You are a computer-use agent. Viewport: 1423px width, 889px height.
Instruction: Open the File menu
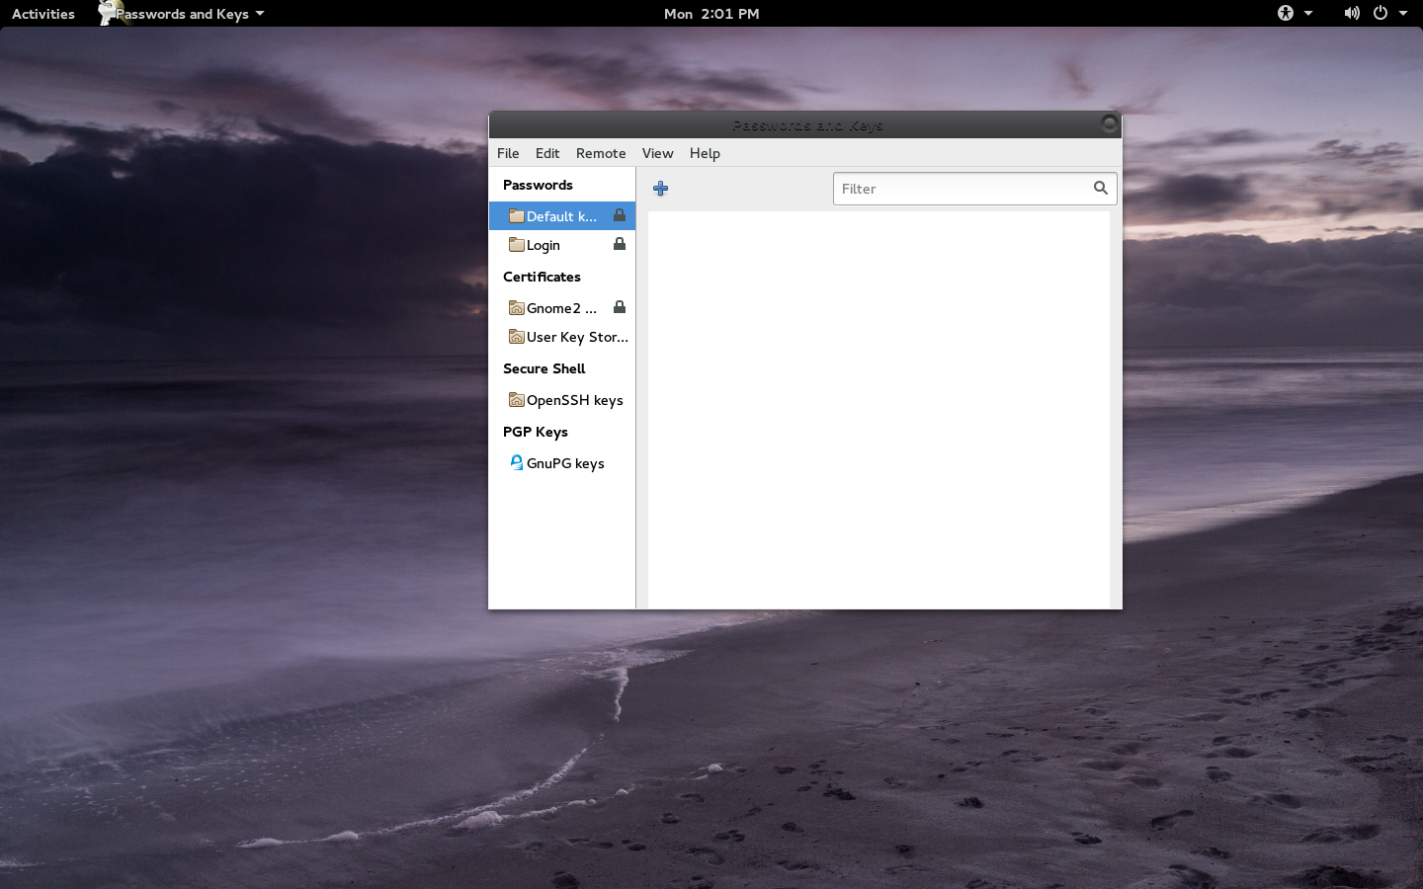[x=508, y=153]
